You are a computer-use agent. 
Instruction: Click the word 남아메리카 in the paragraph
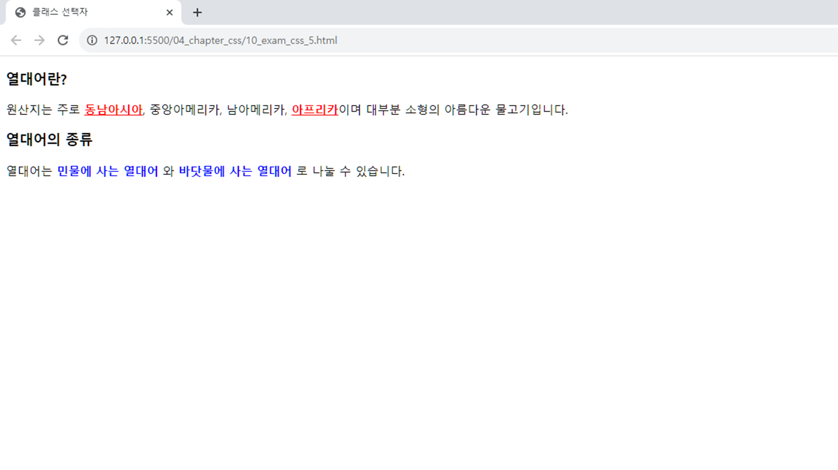pyautogui.click(x=256, y=110)
